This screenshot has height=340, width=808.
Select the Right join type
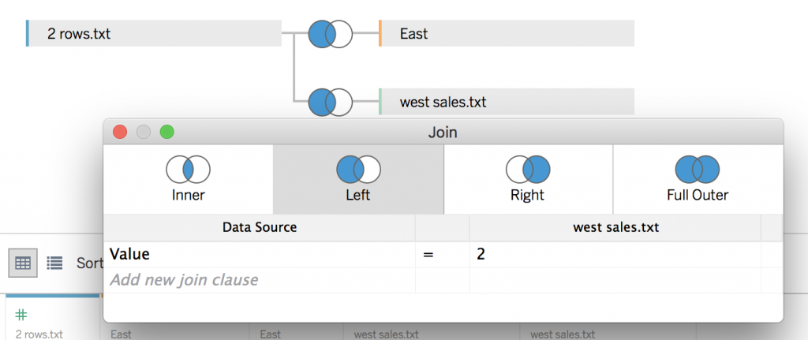pos(528,179)
